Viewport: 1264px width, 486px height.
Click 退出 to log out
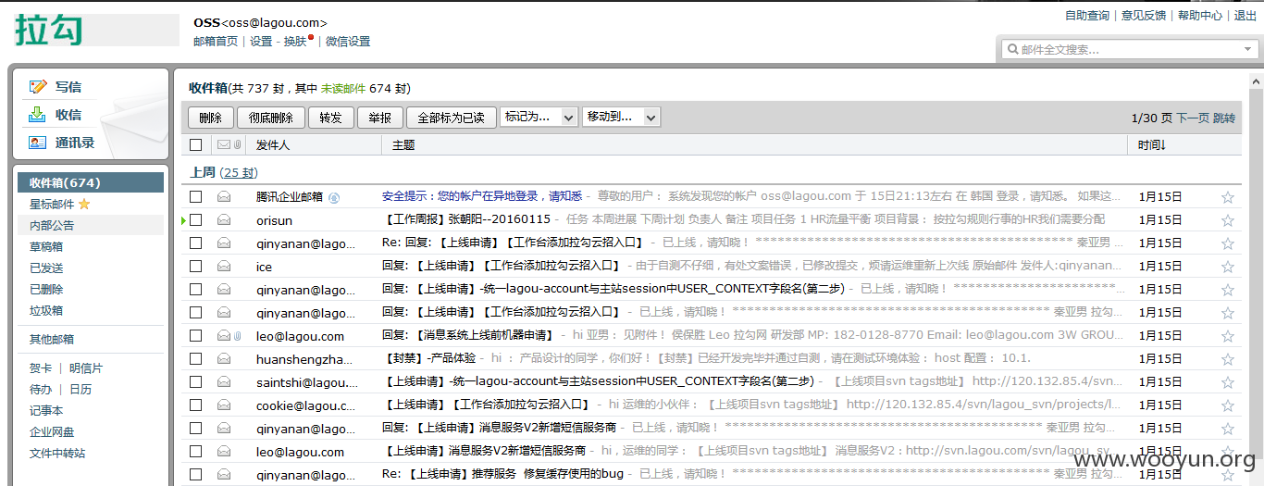point(1245,15)
